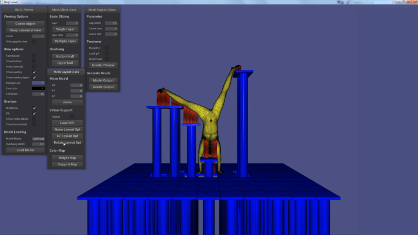Click the Load Info button
The height and width of the screenshot is (235, 418).
point(67,123)
